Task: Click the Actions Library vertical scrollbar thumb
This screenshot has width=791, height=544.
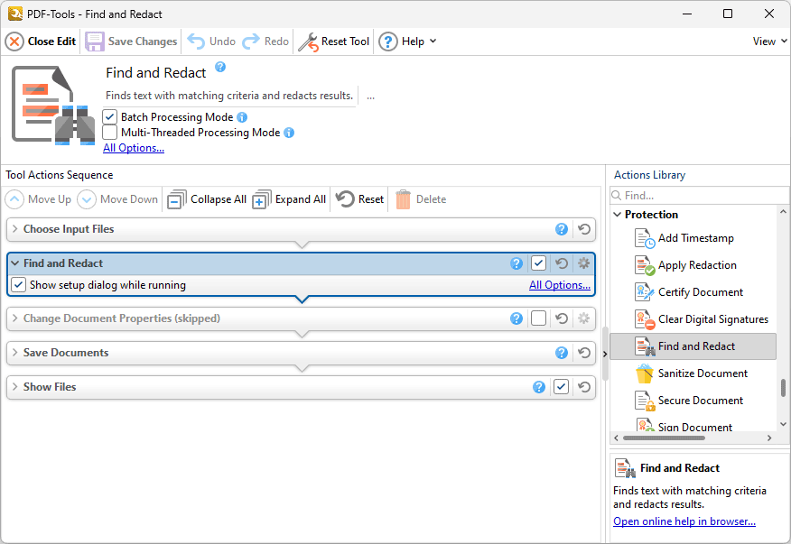Action: click(783, 388)
